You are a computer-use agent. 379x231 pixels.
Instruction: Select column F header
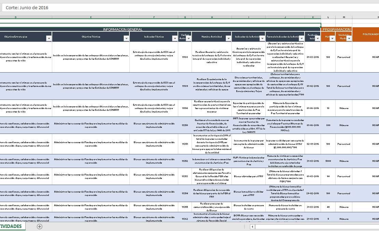click(154, 17)
